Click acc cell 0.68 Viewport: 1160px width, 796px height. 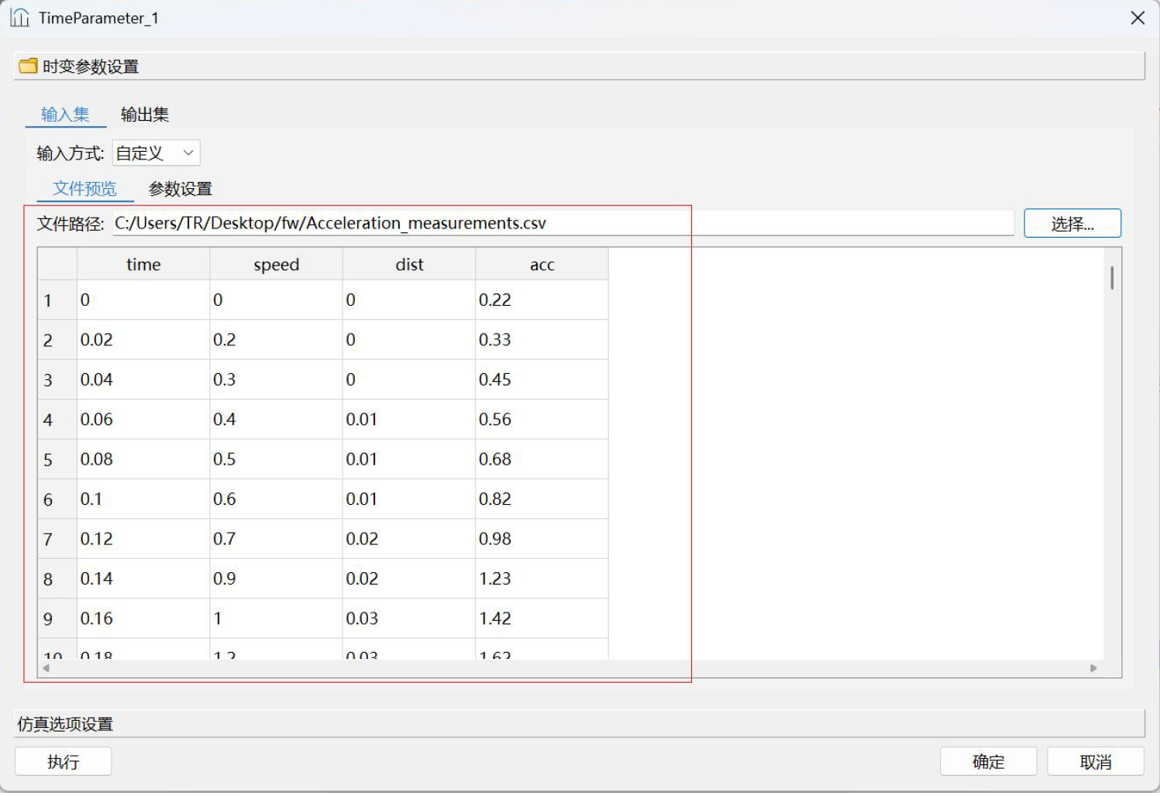click(x=542, y=460)
